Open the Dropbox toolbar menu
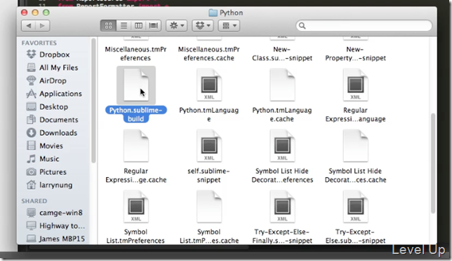The image size is (452, 261). click(x=203, y=26)
